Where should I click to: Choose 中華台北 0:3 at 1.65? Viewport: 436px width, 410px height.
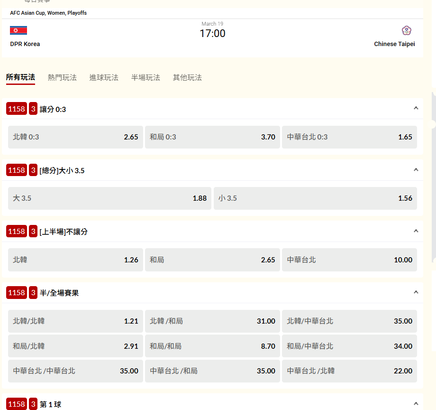click(x=349, y=137)
